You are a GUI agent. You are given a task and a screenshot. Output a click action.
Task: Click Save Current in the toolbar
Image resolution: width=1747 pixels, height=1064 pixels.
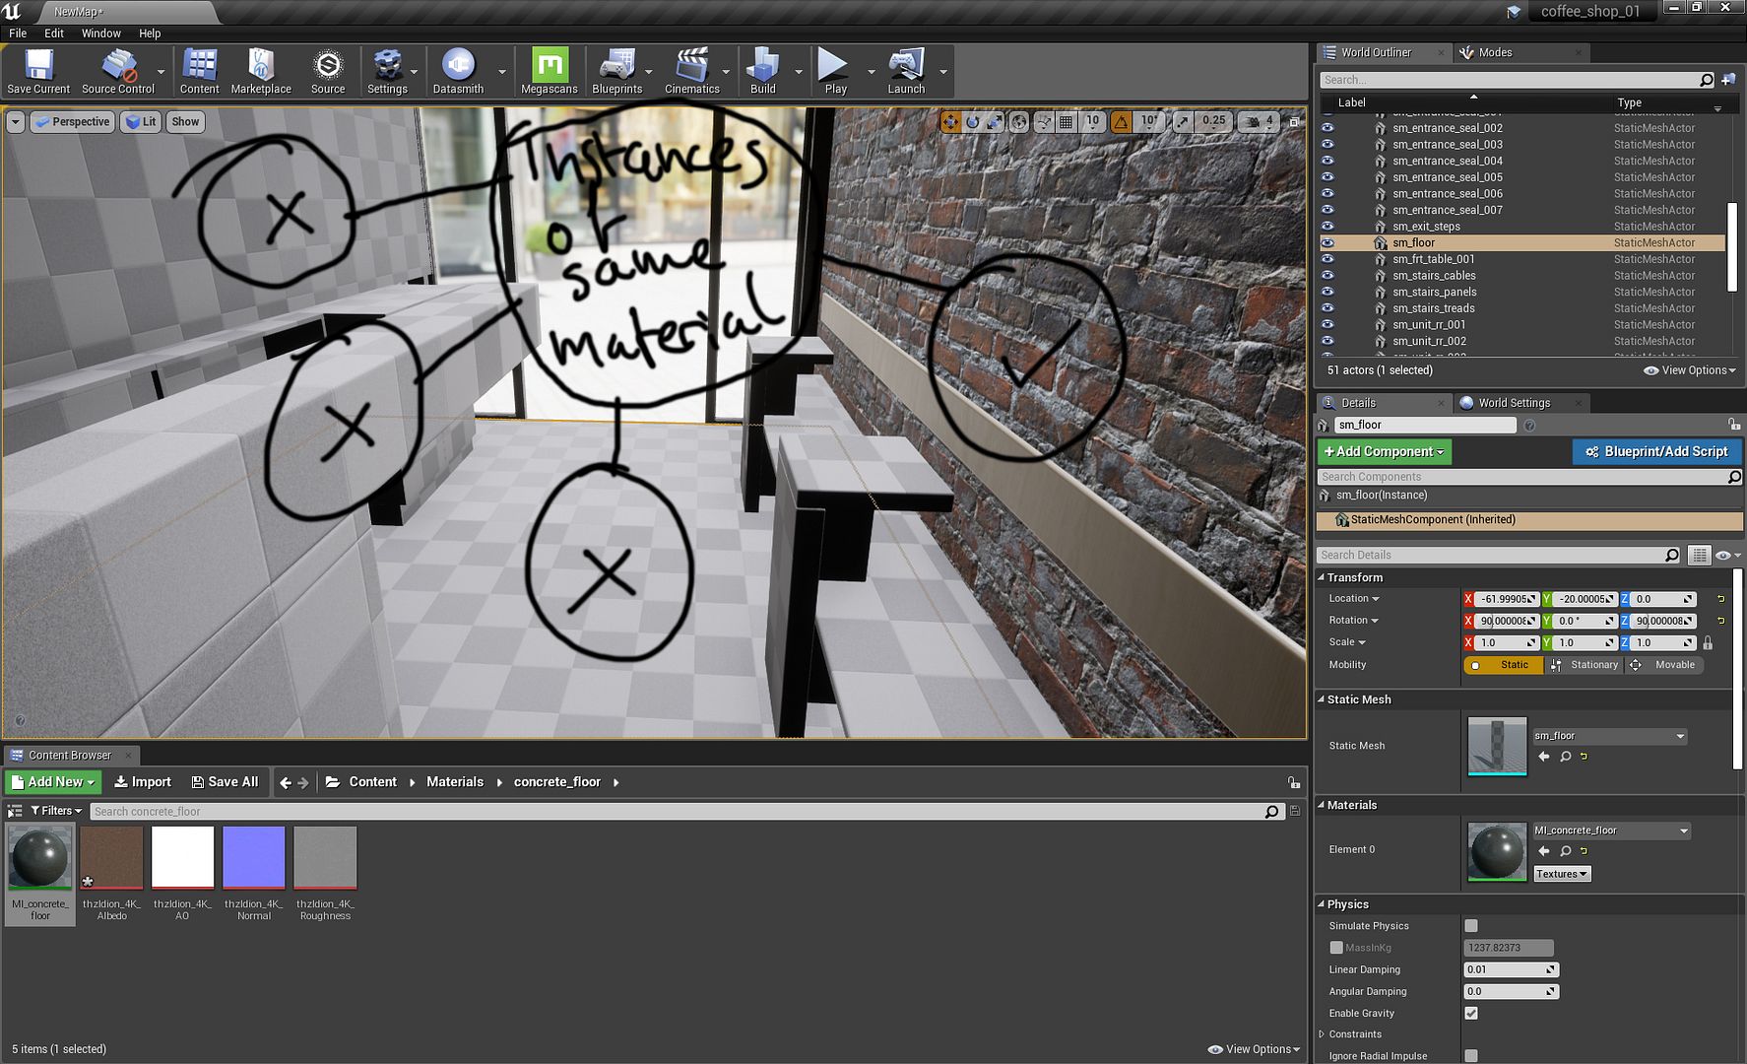point(38,72)
